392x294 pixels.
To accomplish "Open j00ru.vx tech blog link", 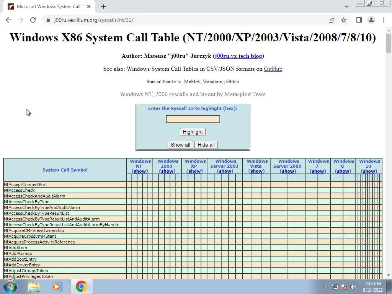I will [x=238, y=56].
